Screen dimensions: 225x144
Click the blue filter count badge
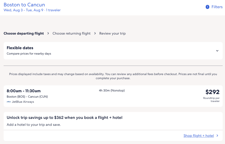[207, 7]
